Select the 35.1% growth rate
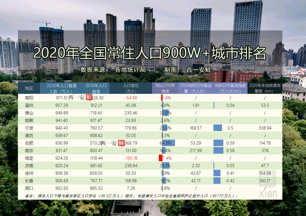This screenshot has width=306, height=216. (x=165, y=166)
